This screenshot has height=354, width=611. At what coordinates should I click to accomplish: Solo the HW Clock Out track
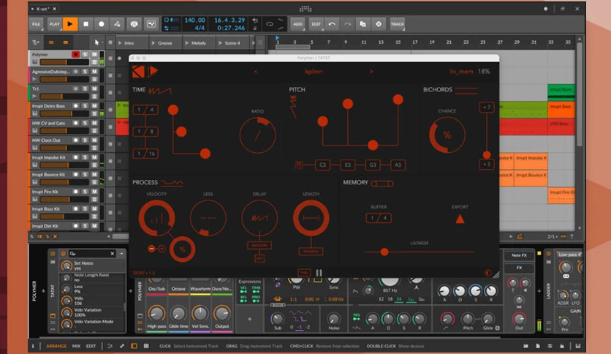pos(85,140)
